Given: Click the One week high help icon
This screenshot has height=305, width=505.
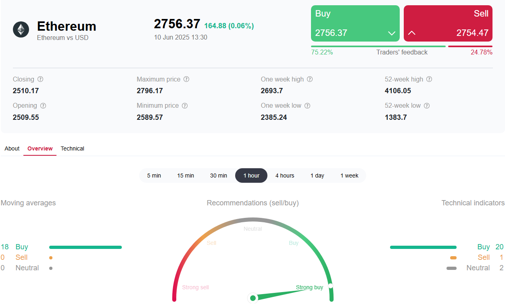Looking at the screenshot, I should tap(310, 79).
